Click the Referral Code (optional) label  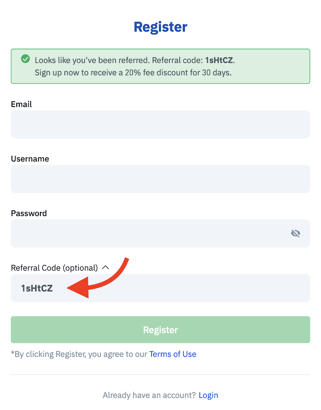[x=54, y=267]
